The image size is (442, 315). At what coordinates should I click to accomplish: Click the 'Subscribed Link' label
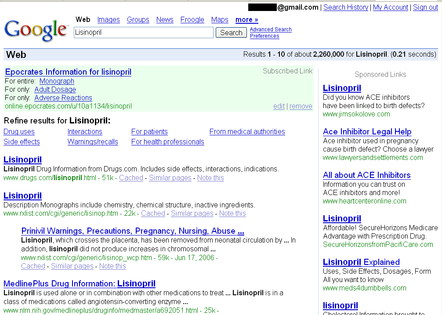(x=287, y=71)
